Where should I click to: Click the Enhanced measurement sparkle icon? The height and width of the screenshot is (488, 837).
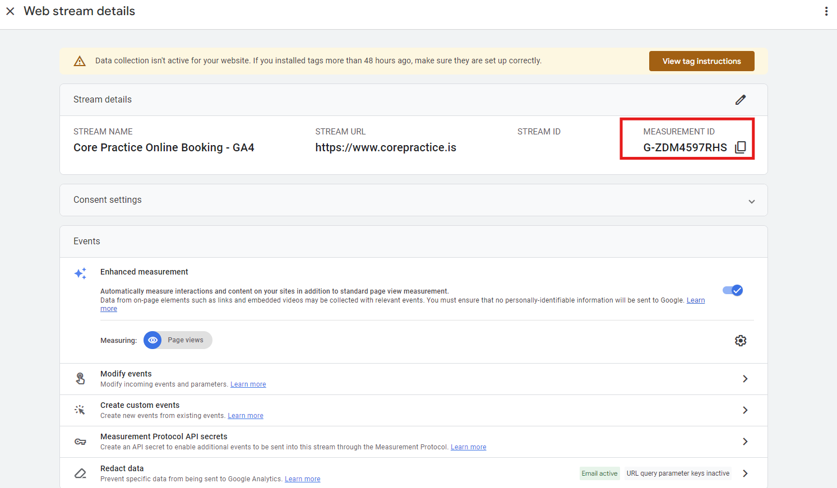tap(80, 273)
